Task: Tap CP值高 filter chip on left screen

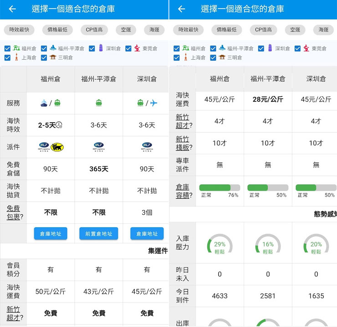Action: (x=94, y=30)
